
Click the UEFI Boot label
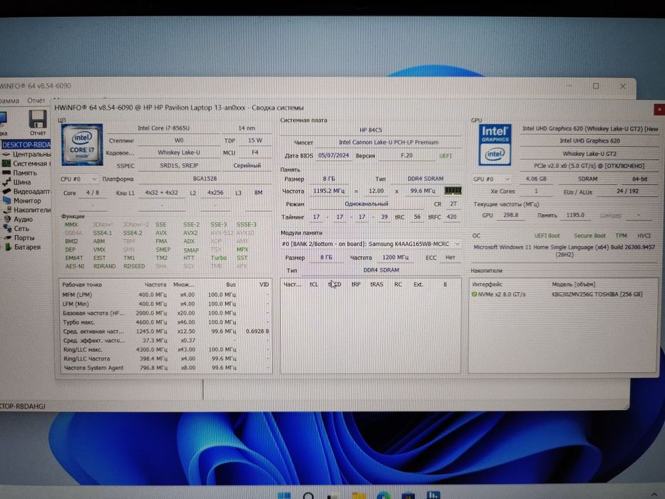[x=547, y=236]
